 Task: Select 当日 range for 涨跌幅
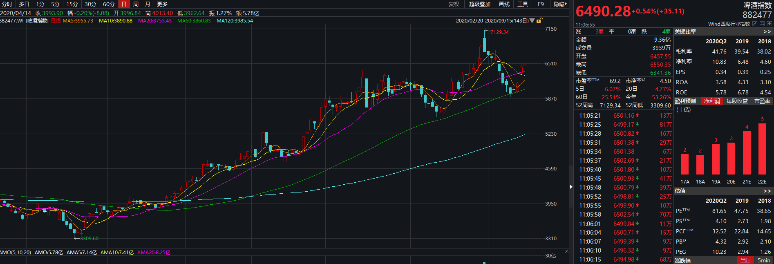[x=746, y=260]
